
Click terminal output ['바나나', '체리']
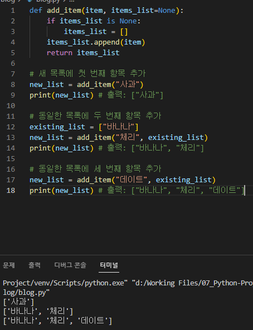38,311
